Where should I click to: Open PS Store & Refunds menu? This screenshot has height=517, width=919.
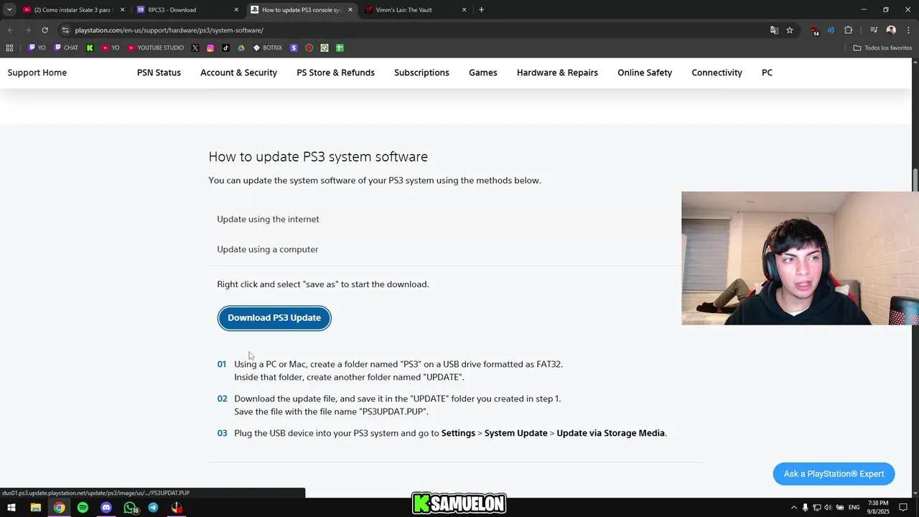point(335,73)
